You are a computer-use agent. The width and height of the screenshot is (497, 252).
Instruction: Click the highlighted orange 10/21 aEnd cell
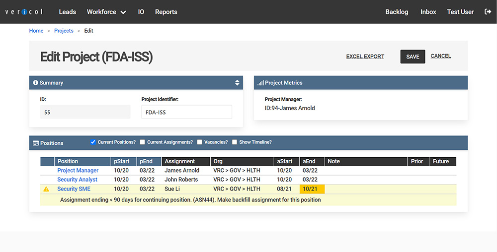(x=312, y=189)
